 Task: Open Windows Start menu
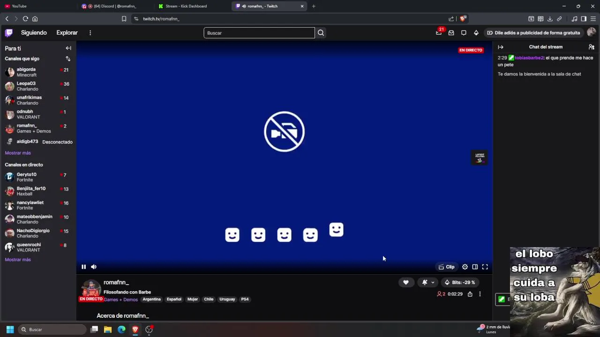coord(10,330)
